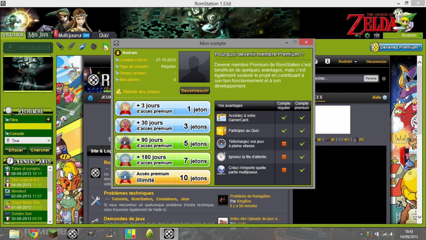This screenshot has width=426, height=240.
Task: Open account card icon beside gear
Action: (377, 36)
